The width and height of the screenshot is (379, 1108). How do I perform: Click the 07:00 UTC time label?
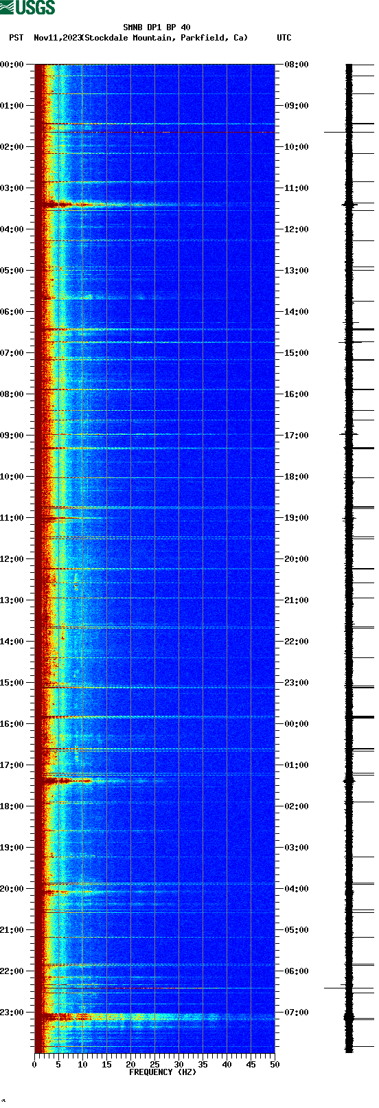tap(297, 1013)
